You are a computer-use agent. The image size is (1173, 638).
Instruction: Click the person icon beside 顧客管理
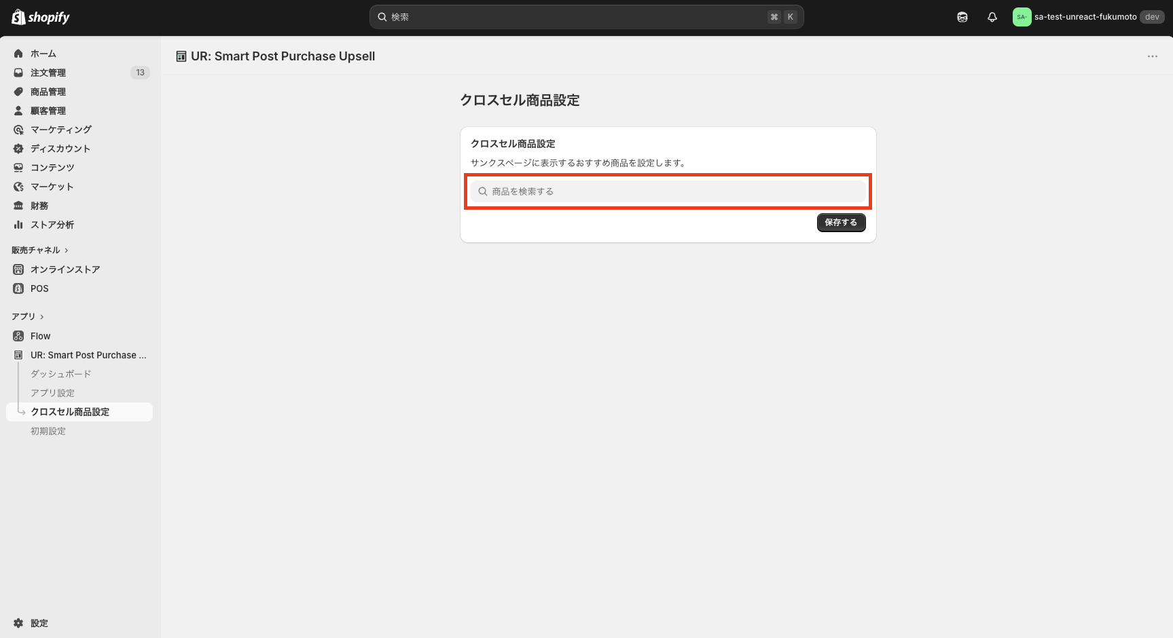[18, 111]
